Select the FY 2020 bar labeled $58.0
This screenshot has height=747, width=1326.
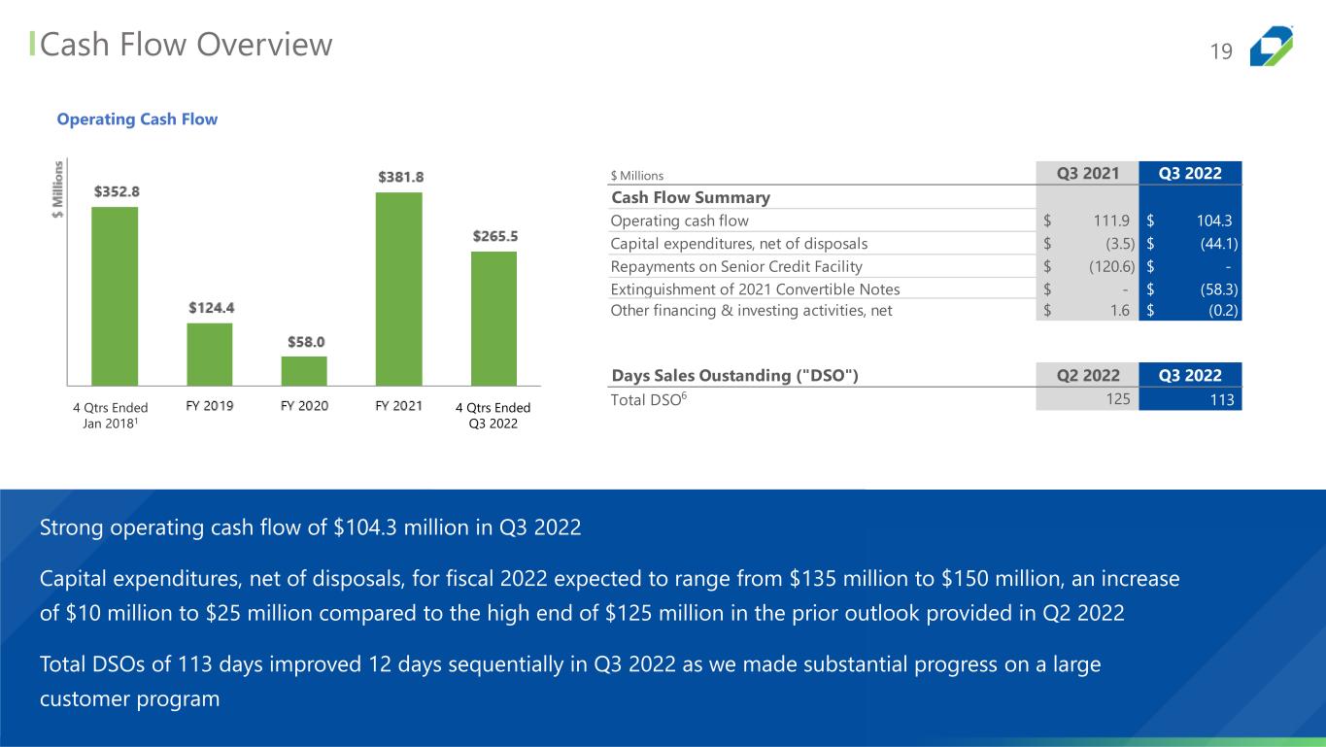coord(304,370)
